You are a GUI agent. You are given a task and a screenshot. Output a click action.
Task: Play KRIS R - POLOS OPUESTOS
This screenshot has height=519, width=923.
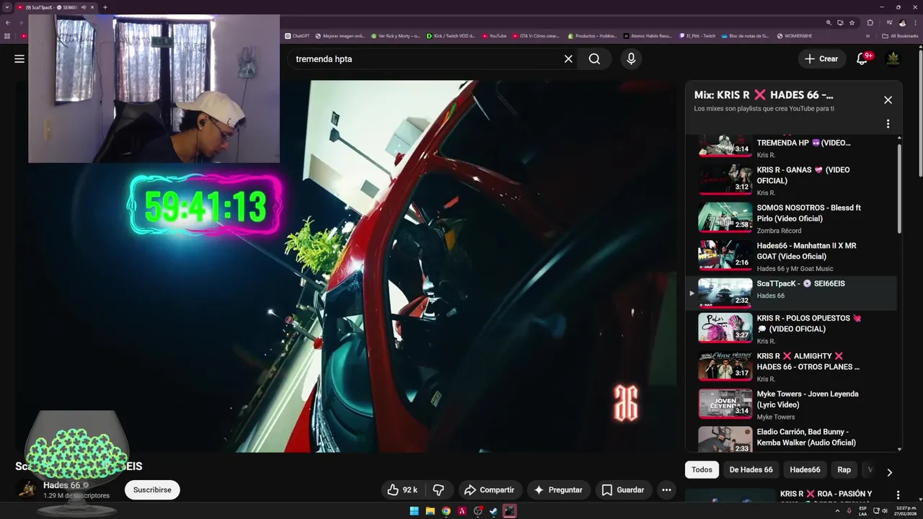[x=791, y=329]
